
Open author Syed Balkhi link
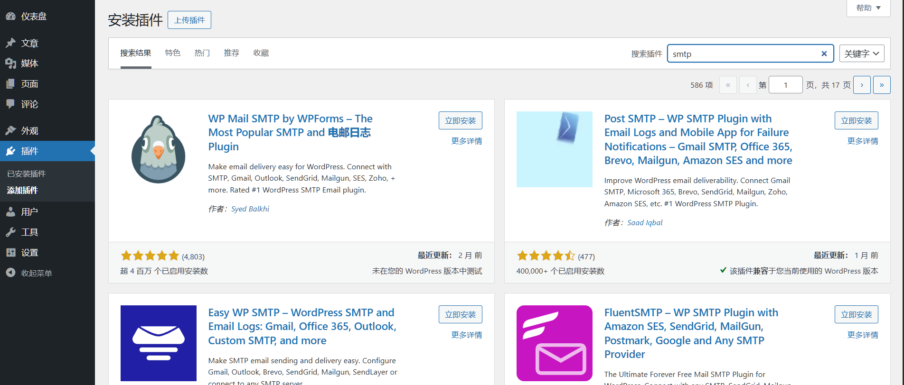click(250, 209)
